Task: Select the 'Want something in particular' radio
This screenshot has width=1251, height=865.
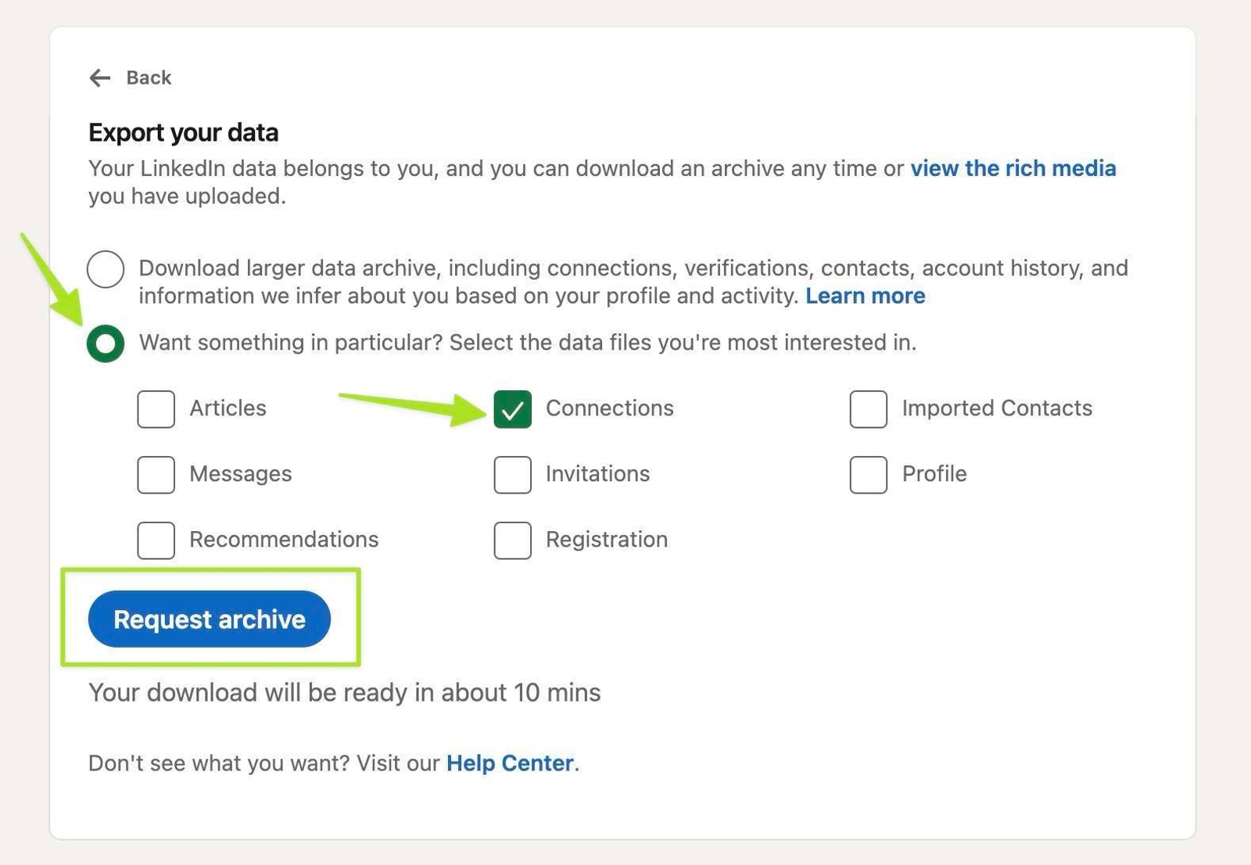Action: tap(106, 343)
